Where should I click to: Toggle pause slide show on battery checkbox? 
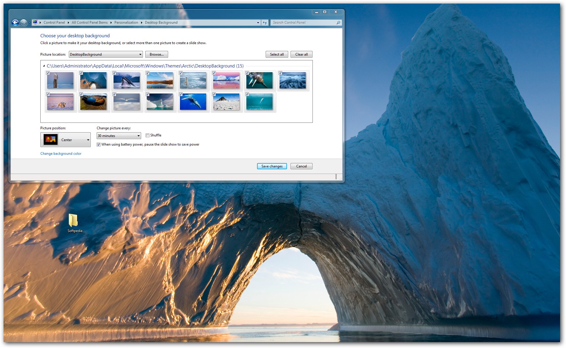(x=98, y=145)
